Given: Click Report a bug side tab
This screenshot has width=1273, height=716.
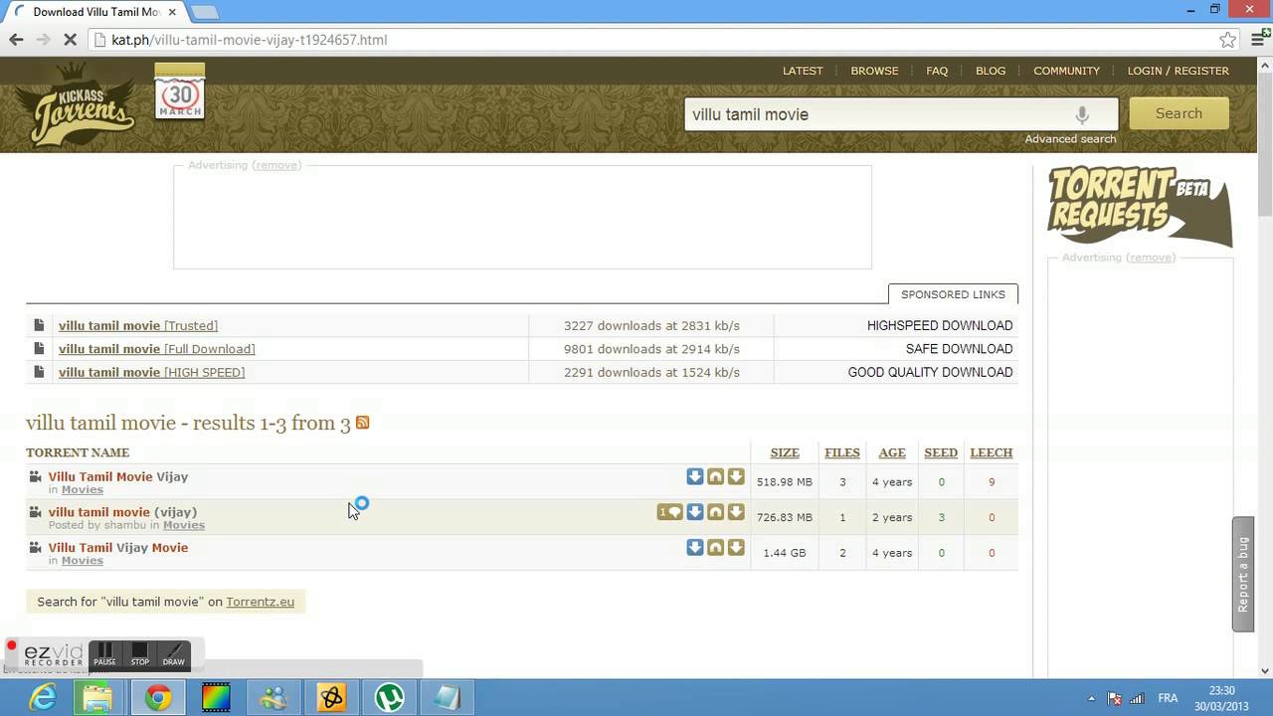Looking at the screenshot, I should point(1243,574).
